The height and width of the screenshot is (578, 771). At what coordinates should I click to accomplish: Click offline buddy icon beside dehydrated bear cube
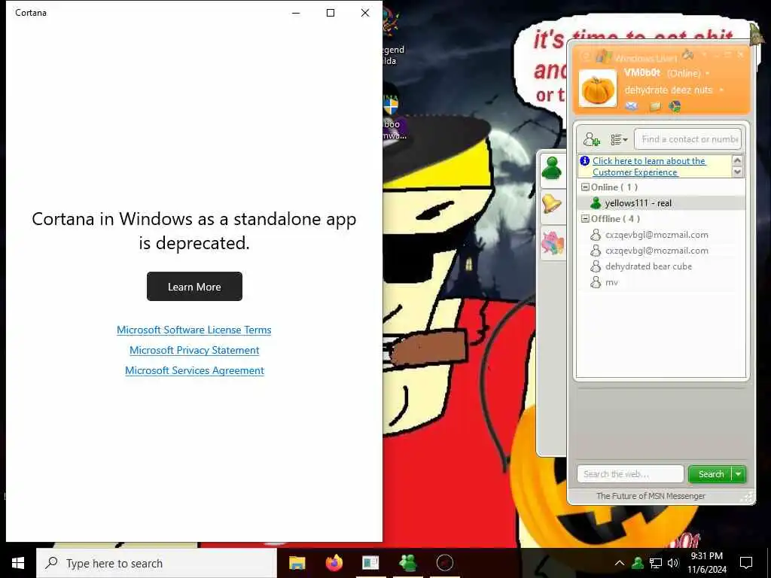tap(596, 266)
